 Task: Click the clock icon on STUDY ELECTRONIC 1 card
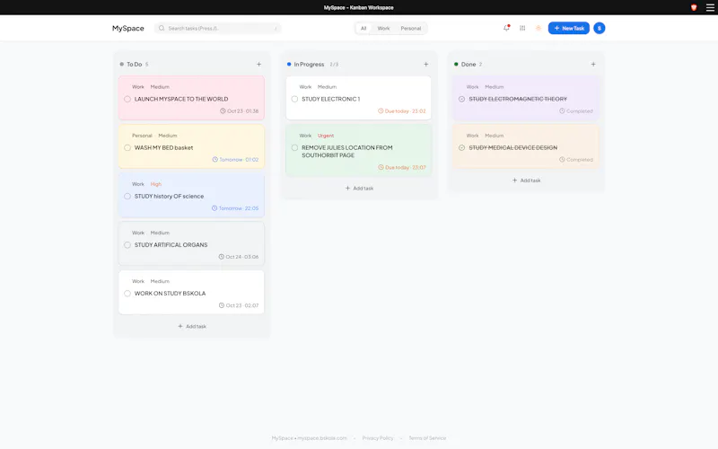pos(381,110)
